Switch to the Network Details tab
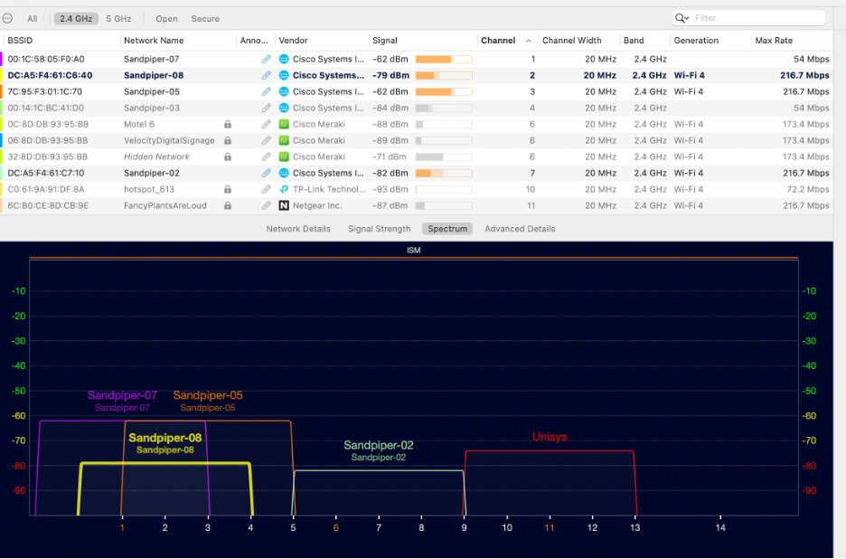Screen dimensions: 846x559 tap(297, 229)
